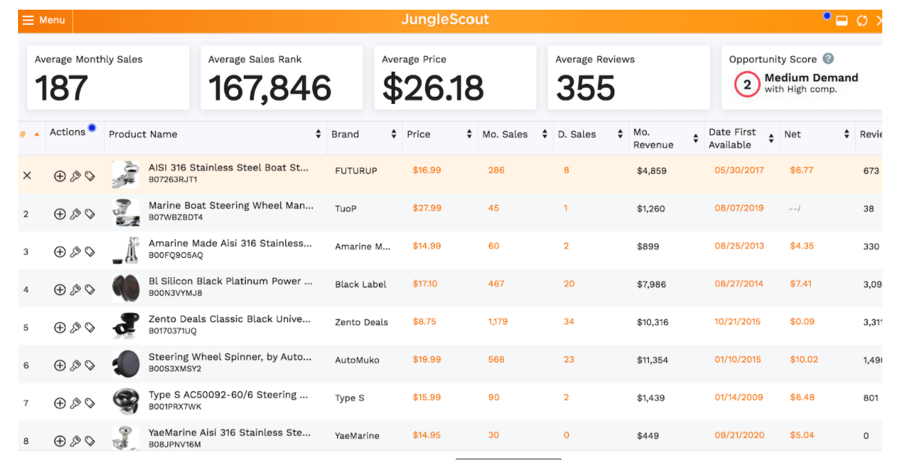Click the plus icon for the TuoP row
Viewport: 903px width, 460px height.
coord(60,214)
